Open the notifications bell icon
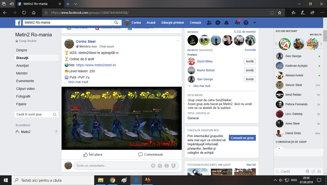The height and width of the screenshot is (185, 327). (226, 23)
